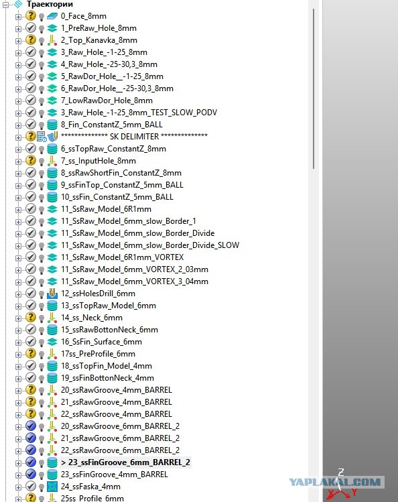Select toolpath 25ss_Profile_6mm
Viewport: 398px width, 502px height.
point(92,498)
